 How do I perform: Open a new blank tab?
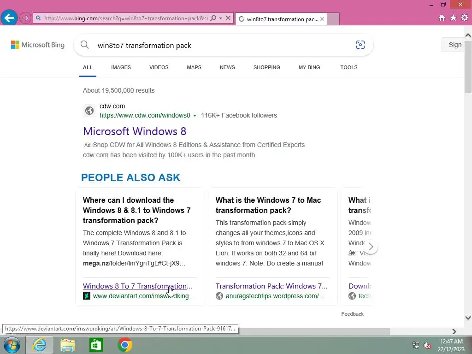tap(333, 19)
